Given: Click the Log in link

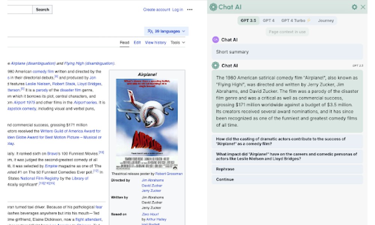Looking at the screenshot, I should point(177,10).
